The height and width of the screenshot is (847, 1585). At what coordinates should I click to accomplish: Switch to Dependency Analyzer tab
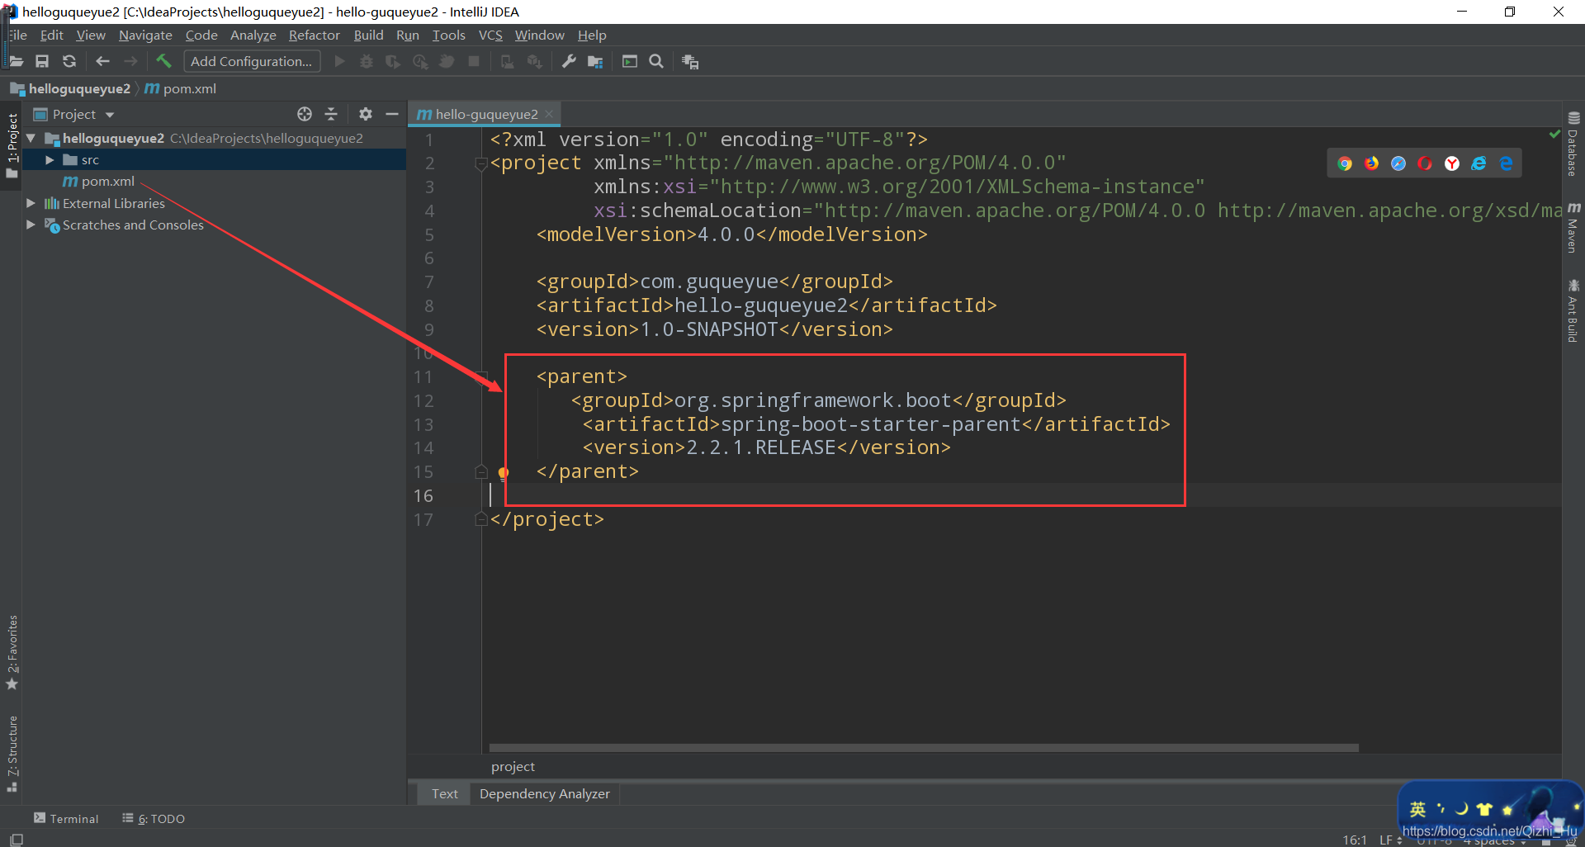[545, 793]
